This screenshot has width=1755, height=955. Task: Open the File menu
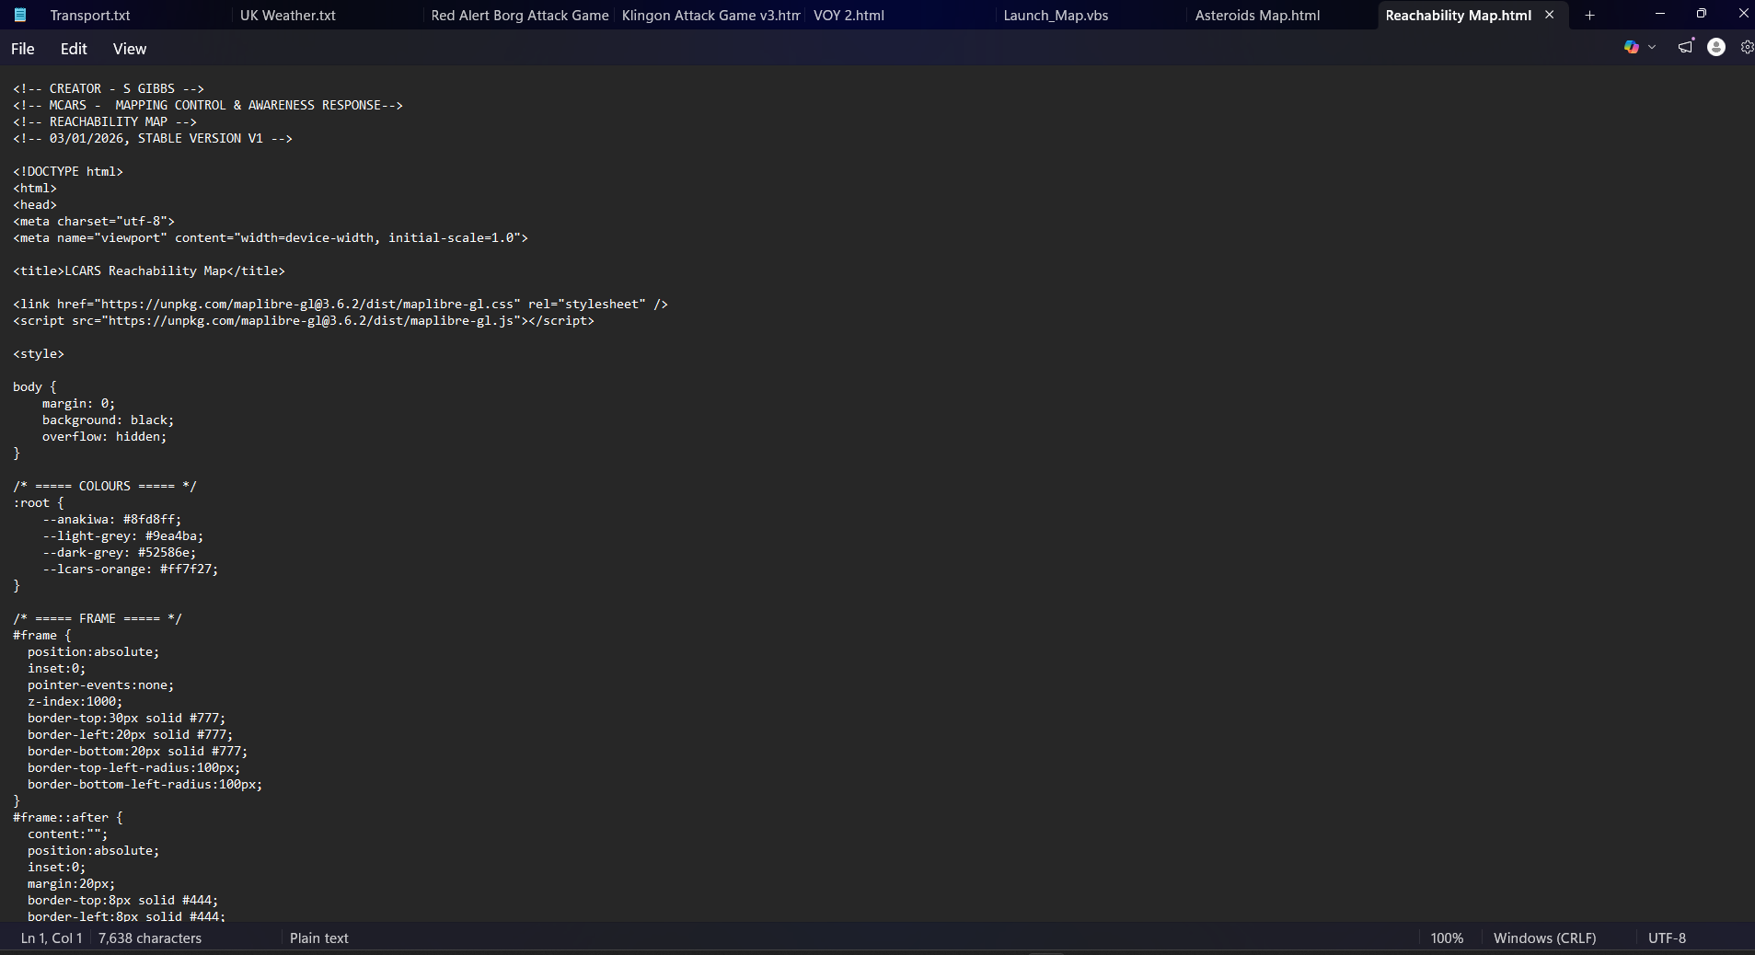pyautogui.click(x=23, y=49)
